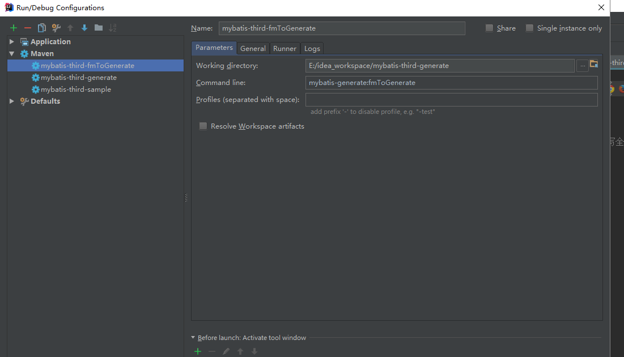The image size is (624, 357).
Task: Click the Application label in the tree
Action: pyautogui.click(x=50, y=42)
